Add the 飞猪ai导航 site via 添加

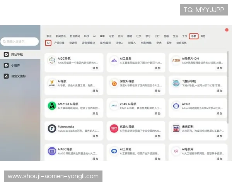point(220,91)
